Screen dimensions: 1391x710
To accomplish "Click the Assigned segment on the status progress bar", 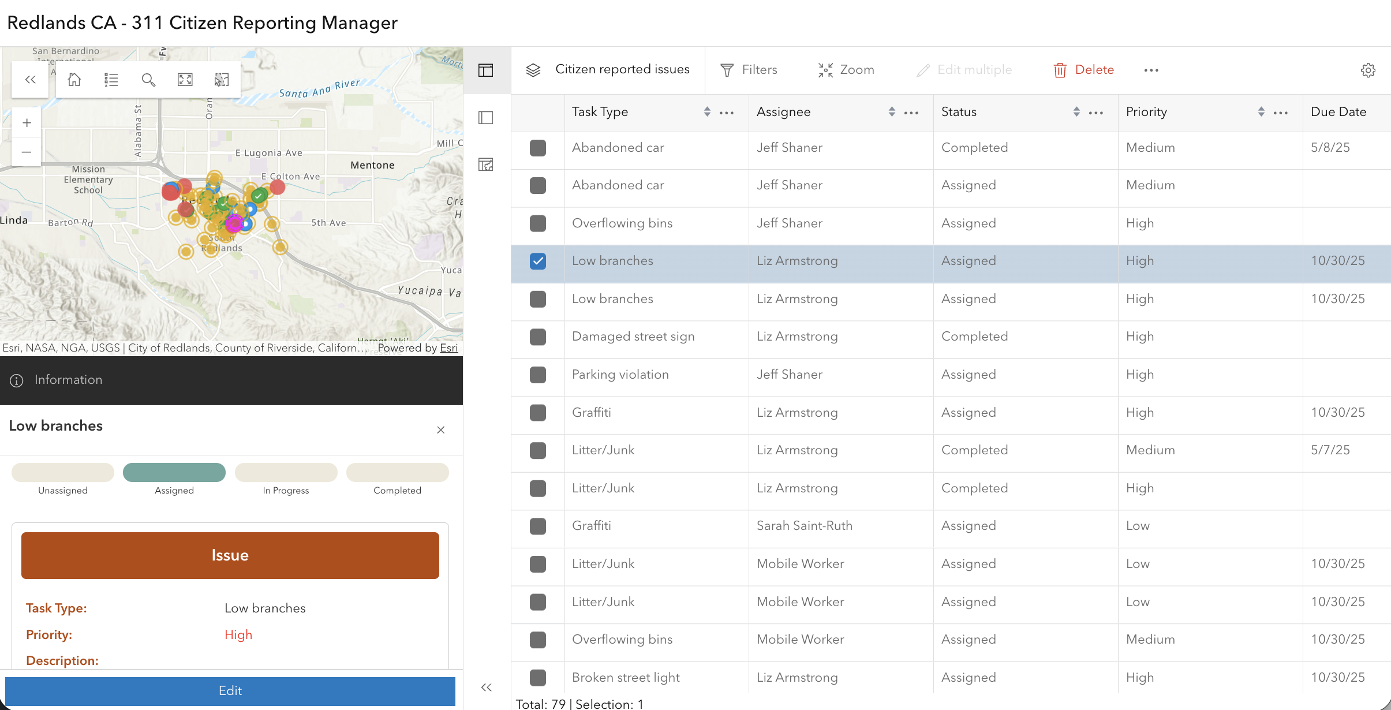I will pyautogui.click(x=174, y=472).
